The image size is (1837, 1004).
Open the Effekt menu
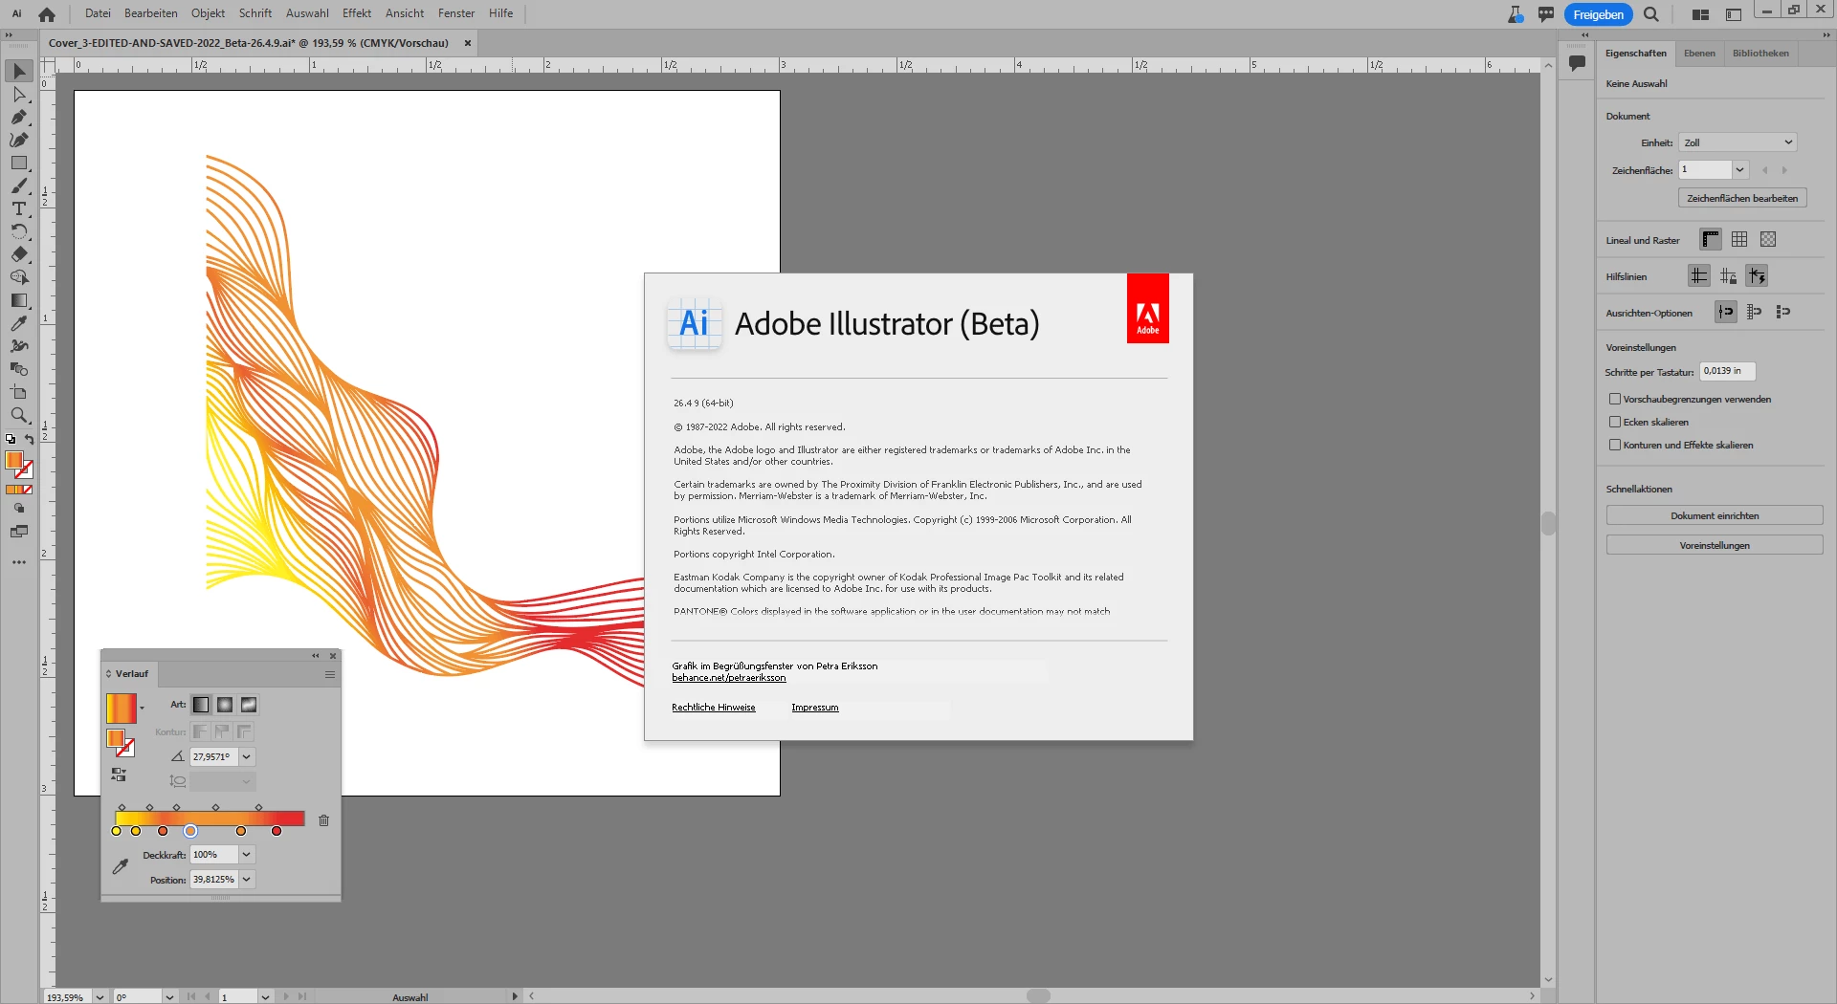(x=357, y=13)
